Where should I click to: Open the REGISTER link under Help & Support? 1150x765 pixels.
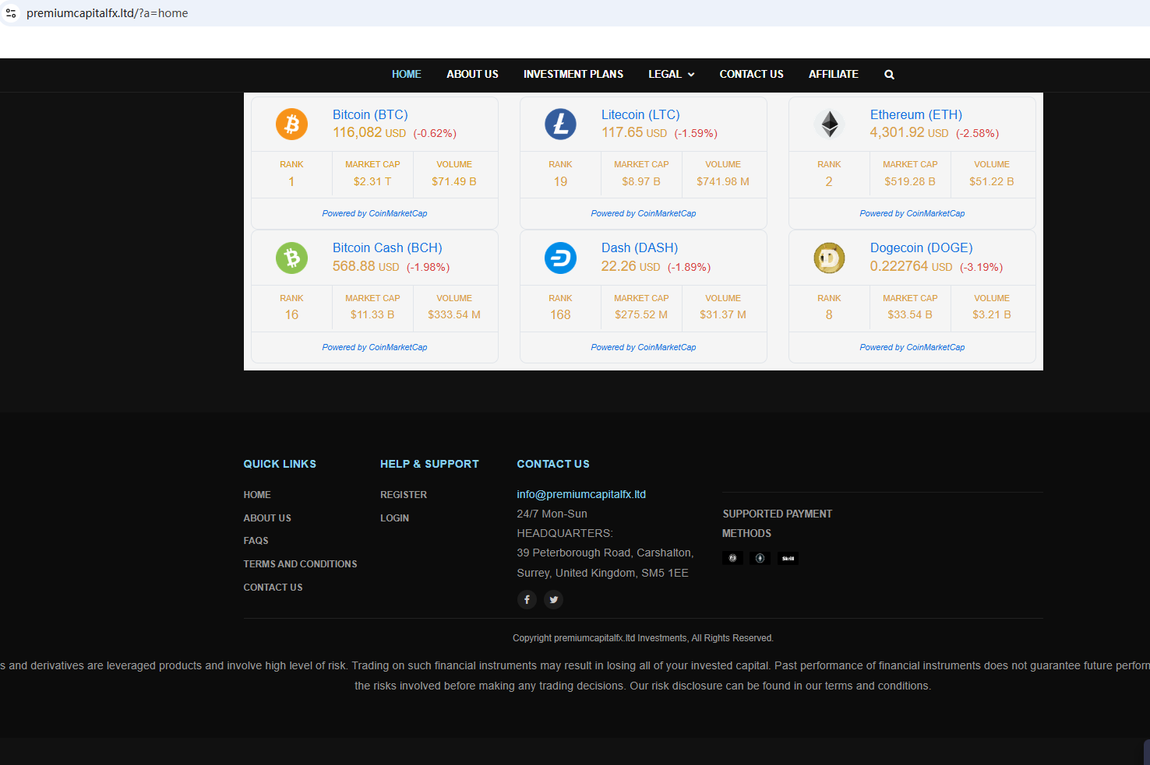(403, 495)
